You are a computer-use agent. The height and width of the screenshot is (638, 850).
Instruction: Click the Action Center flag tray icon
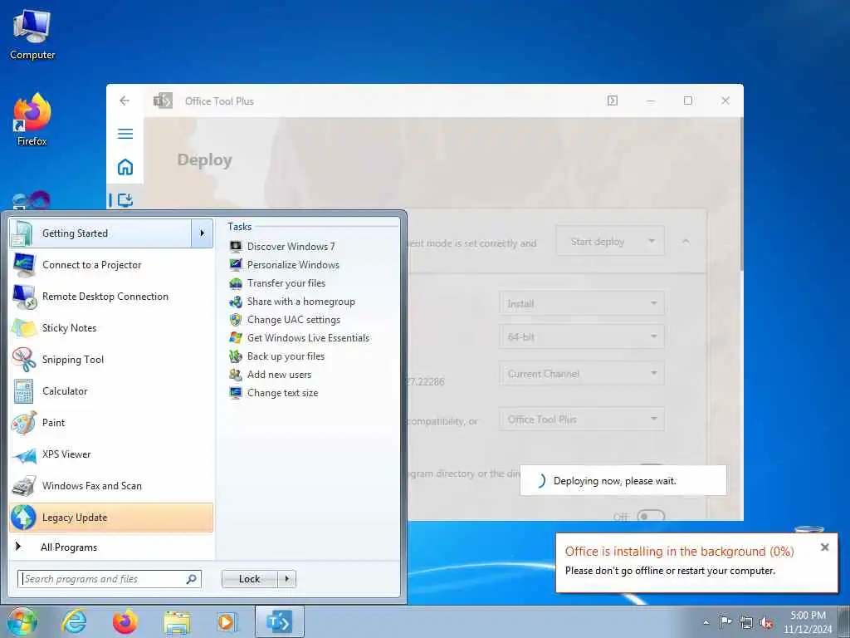pyautogui.click(x=725, y=622)
